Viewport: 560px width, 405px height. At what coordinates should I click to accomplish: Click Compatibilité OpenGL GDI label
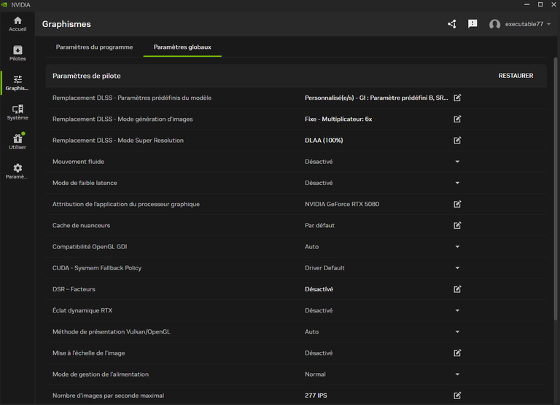(90, 246)
